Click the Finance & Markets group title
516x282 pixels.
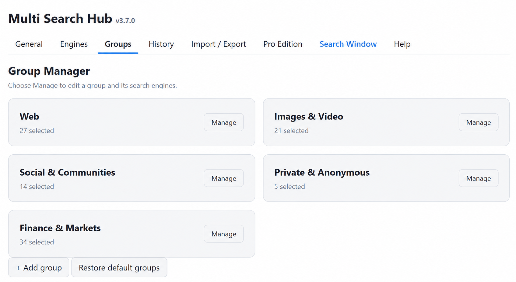pyautogui.click(x=60, y=228)
